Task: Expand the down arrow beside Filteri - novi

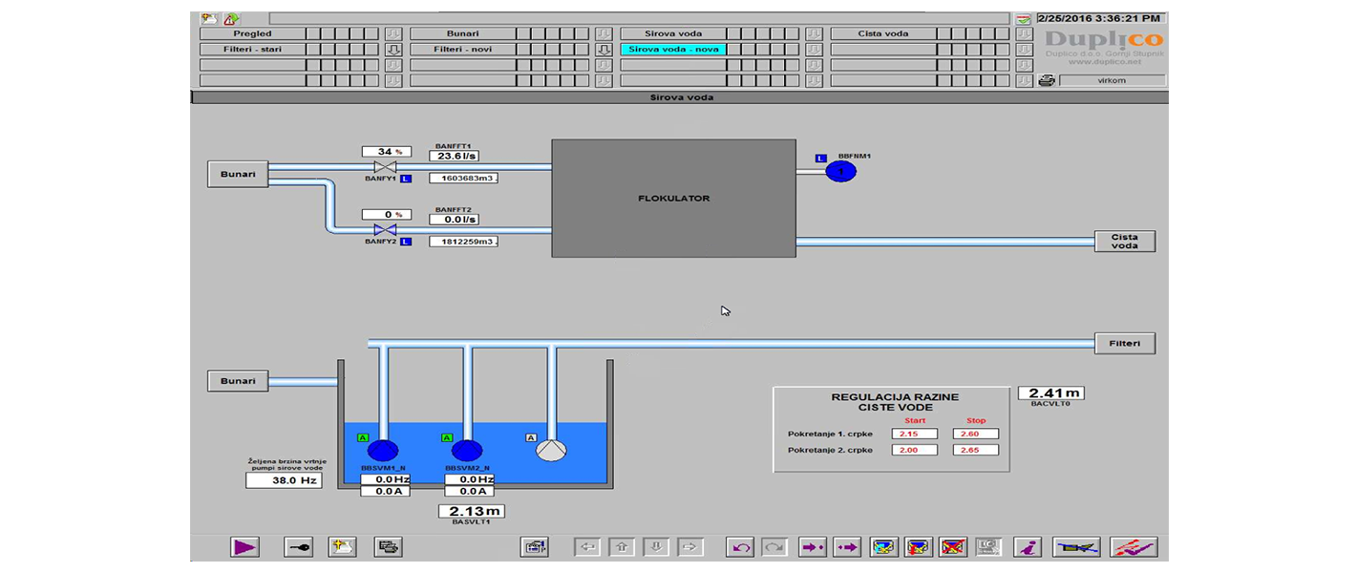Action: 604,49
